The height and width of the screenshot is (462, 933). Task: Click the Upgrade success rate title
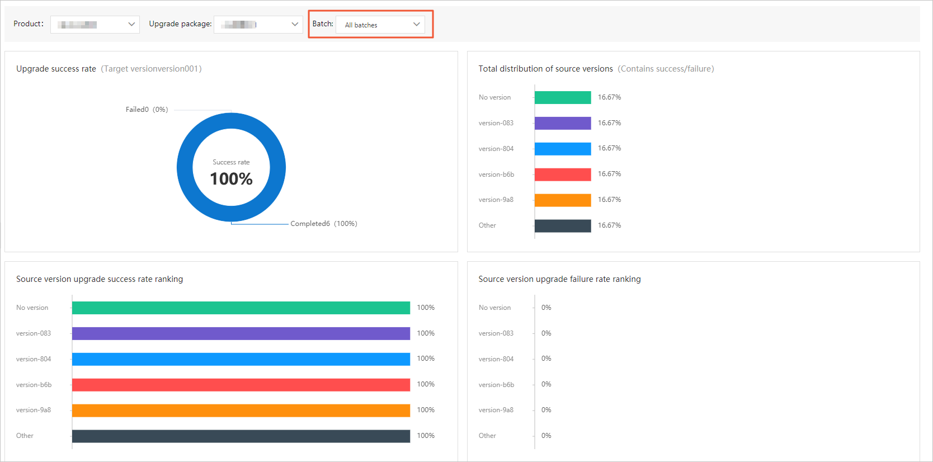click(56, 69)
